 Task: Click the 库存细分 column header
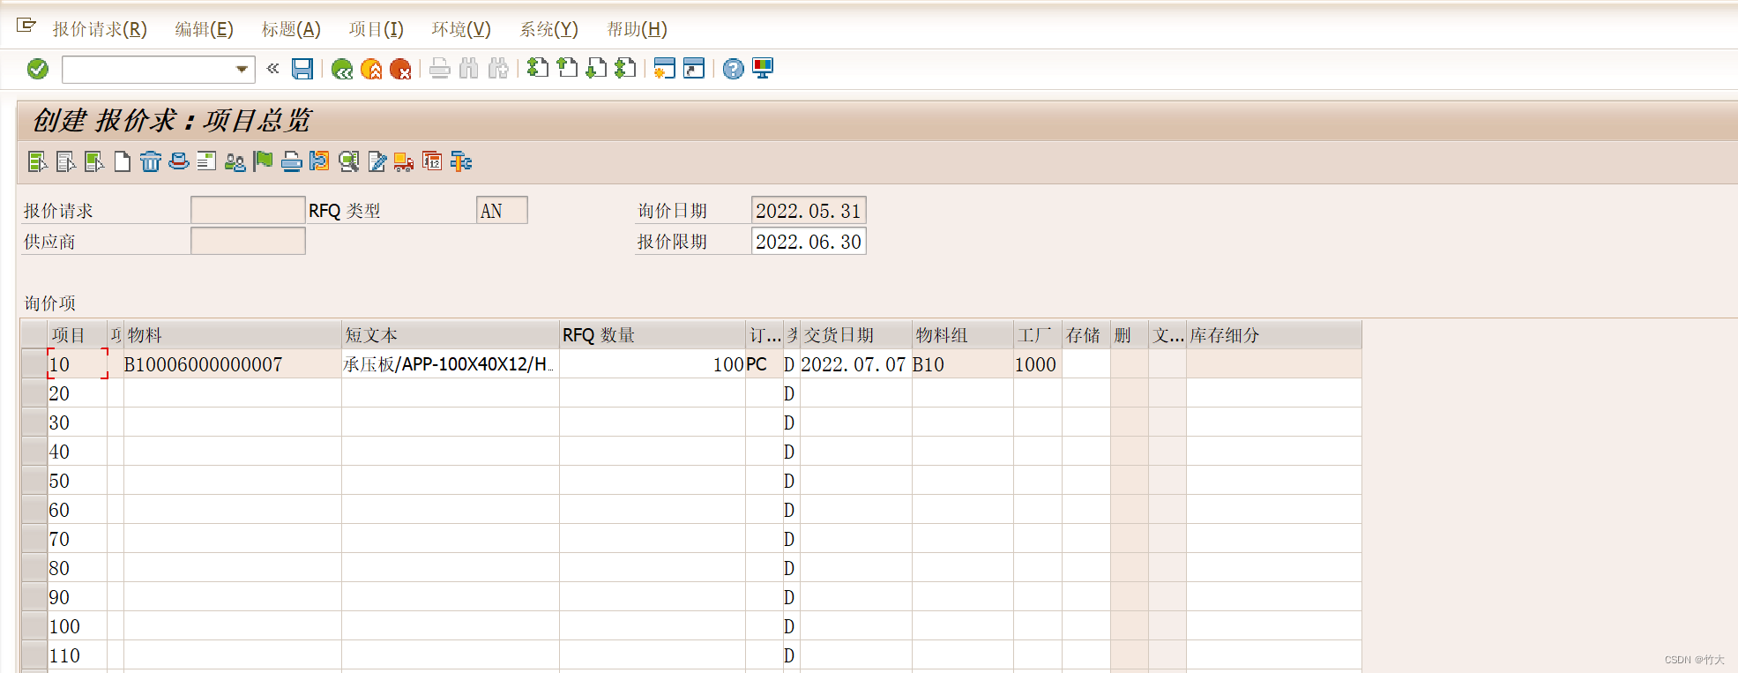[x=1274, y=335]
